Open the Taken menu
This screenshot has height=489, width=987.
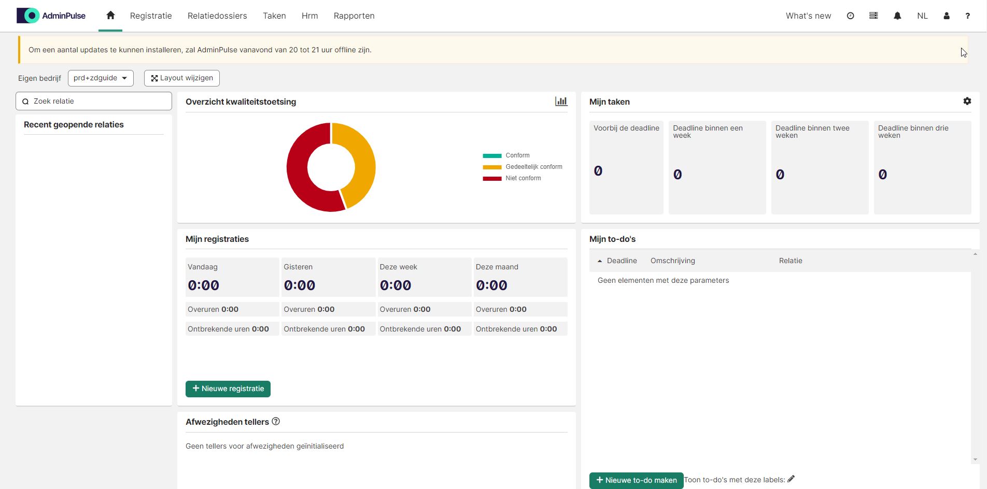coord(274,16)
